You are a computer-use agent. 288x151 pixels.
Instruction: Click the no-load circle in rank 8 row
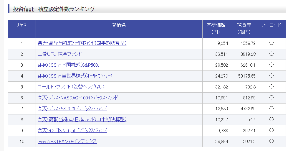tap(272, 119)
